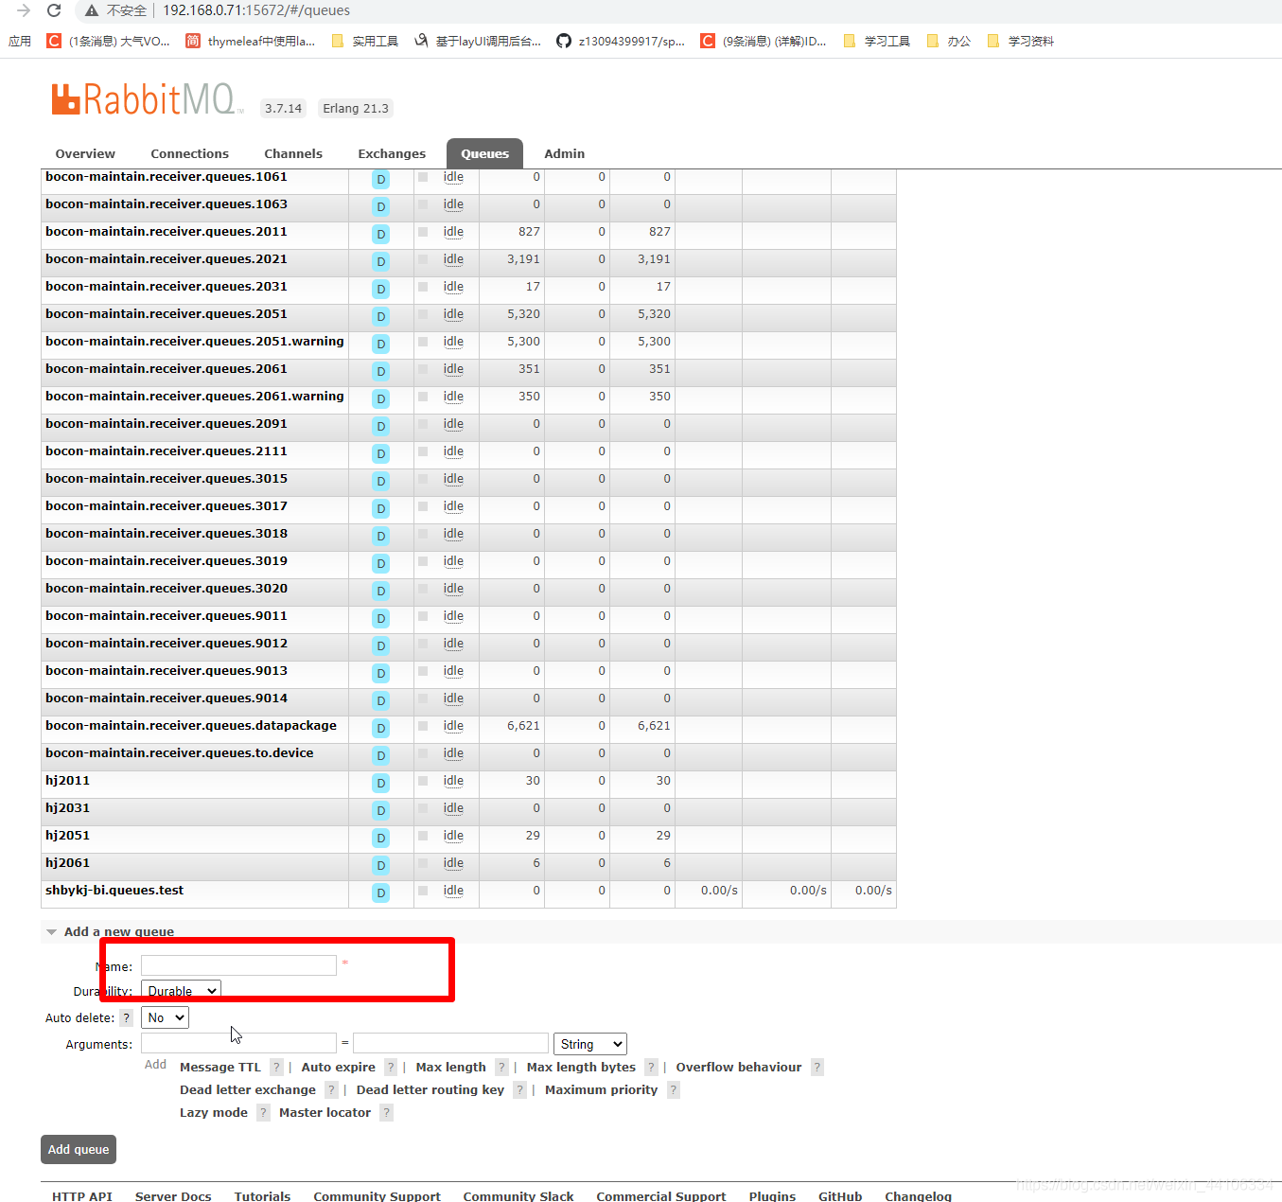Image resolution: width=1282 pixels, height=1202 pixels.
Task: Focus the Arguments value input field
Action: point(450,1043)
